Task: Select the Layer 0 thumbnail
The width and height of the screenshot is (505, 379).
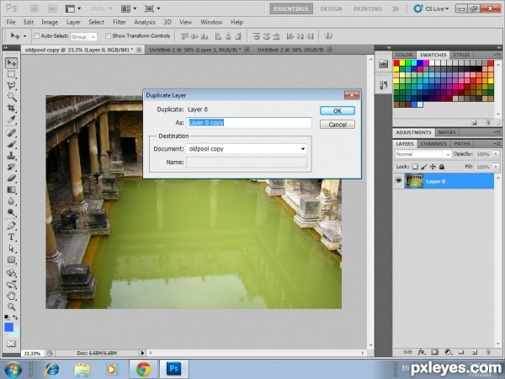Action: (x=414, y=181)
